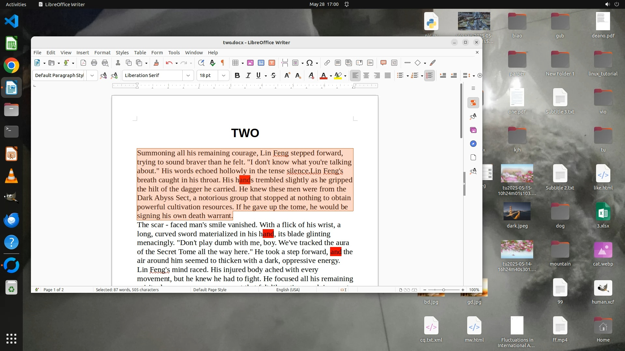Image resolution: width=625 pixels, height=351 pixels.
Task: Insert a hyperlink using the link icon
Action: coord(327,63)
